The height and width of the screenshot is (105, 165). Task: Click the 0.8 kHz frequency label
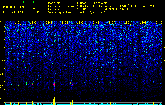point(2,73)
